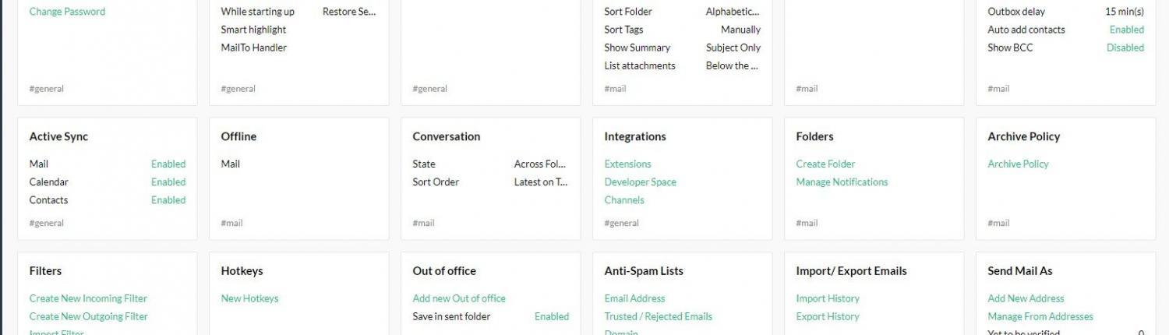
Task: Click the Active Sync card heading
Action: pos(59,137)
